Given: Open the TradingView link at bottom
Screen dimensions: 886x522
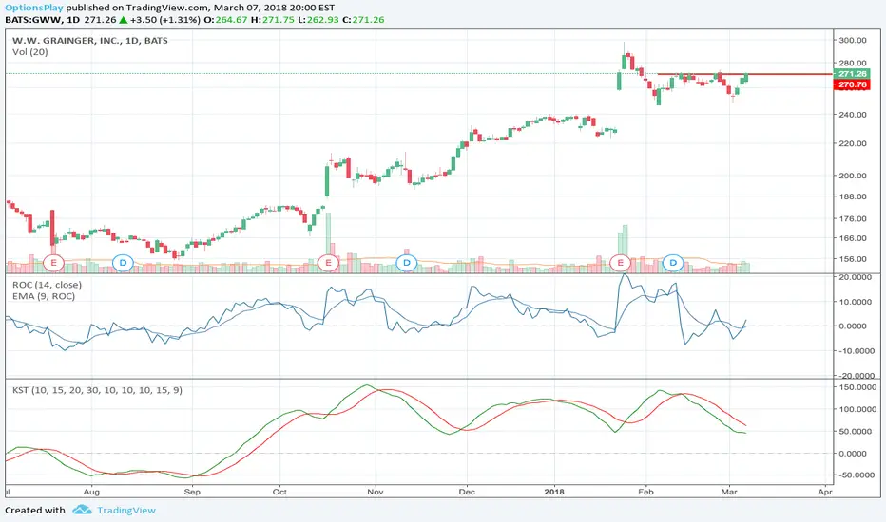Looking at the screenshot, I should coord(126,511).
